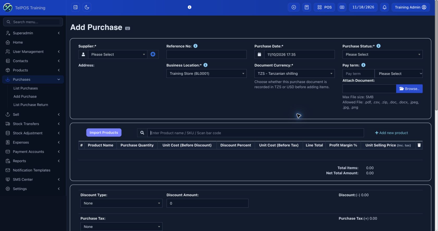Open the calculator icon in header
The image size is (438, 231).
307,7
